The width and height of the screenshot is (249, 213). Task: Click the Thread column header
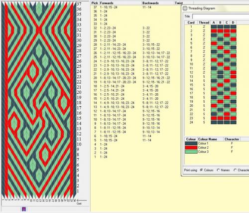pos(204,22)
